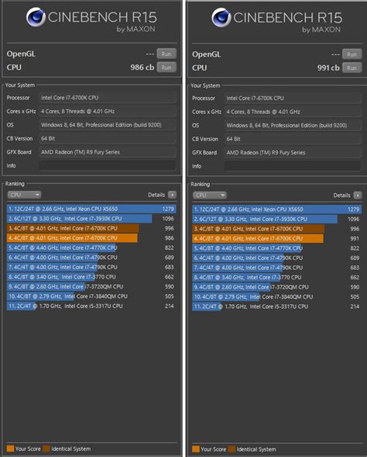Click the Details arrow icon in right panel
Image resolution: width=367 pixels, height=457 pixels.
tap(358, 196)
